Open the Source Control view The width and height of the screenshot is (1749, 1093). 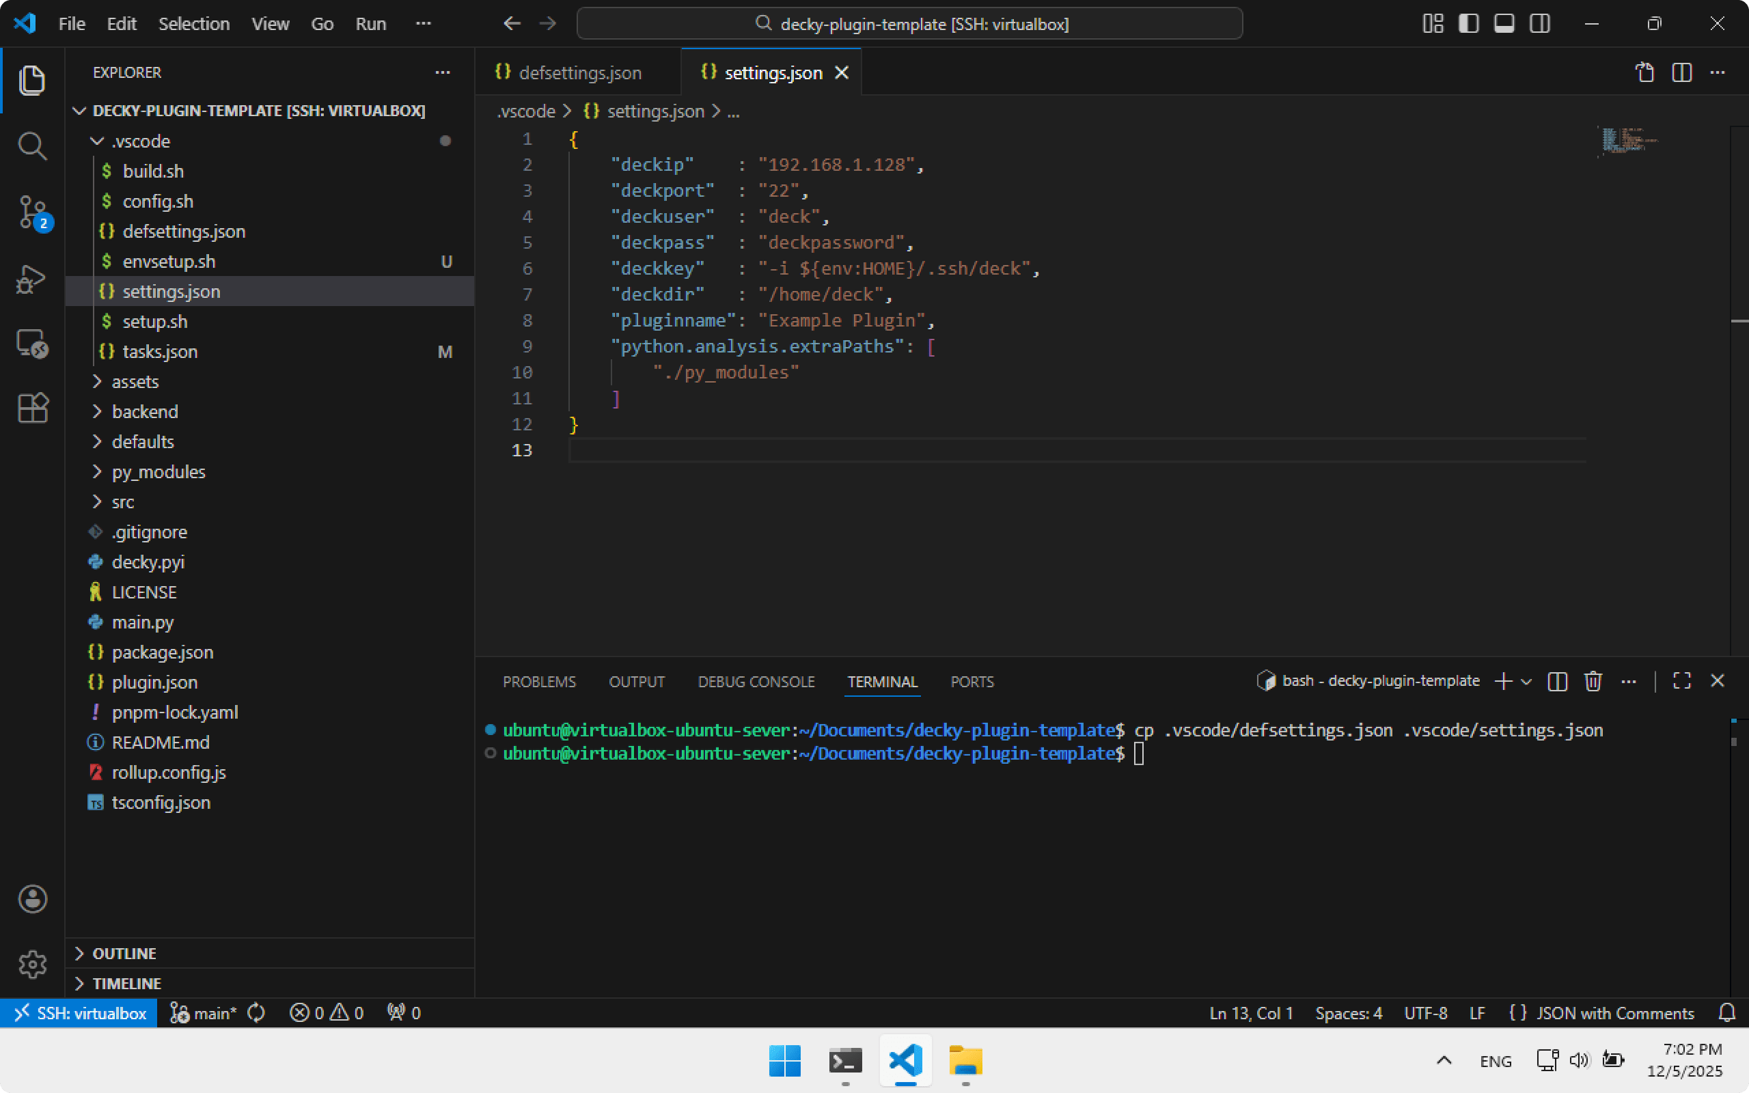tap(32, 212)
